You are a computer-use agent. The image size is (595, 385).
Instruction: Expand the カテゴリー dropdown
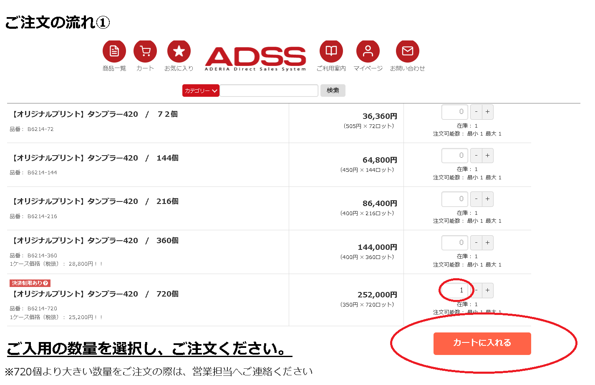tap(201, 91)
